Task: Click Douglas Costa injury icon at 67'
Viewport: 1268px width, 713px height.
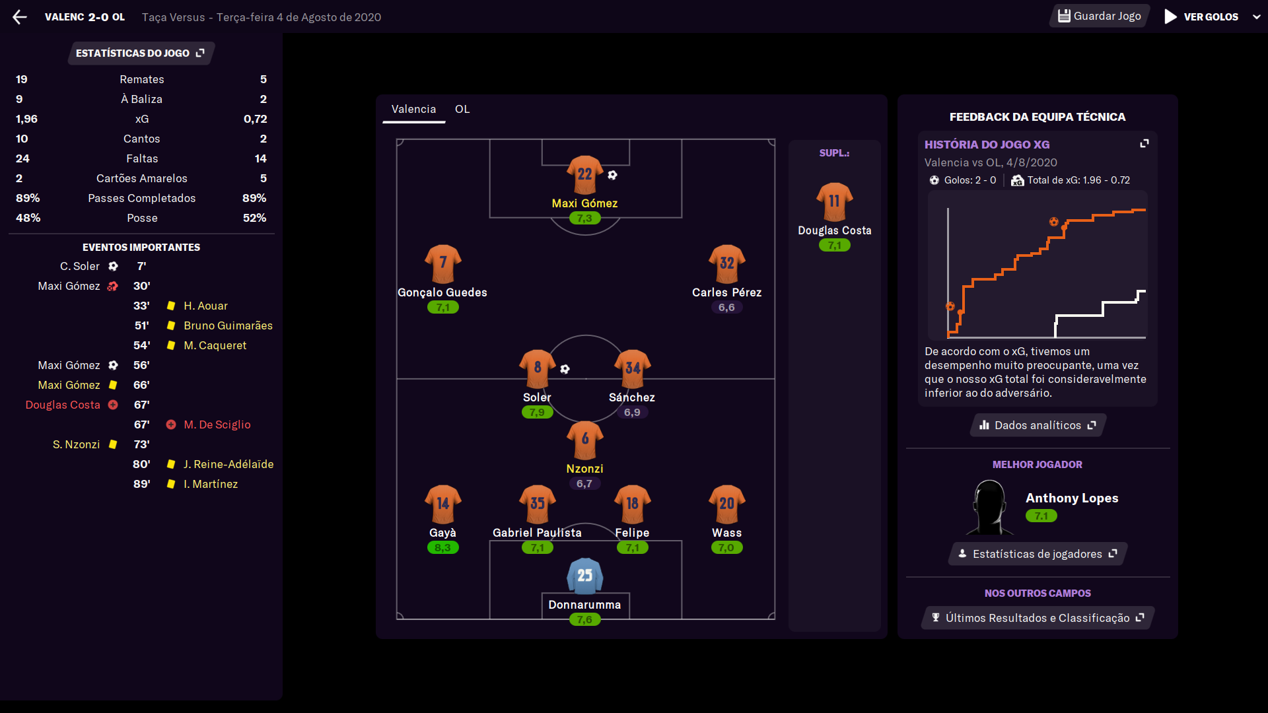Action: (113, 405)
